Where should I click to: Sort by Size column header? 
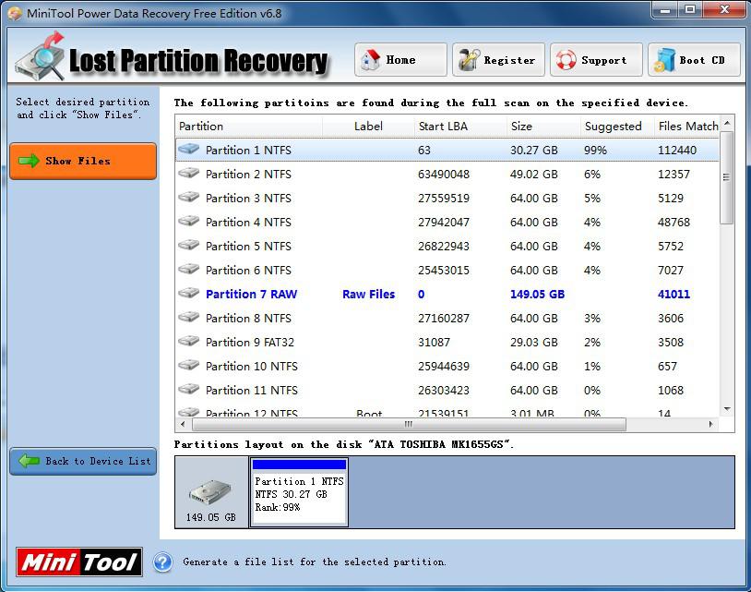pyautogui.click(x=543, y=127)
